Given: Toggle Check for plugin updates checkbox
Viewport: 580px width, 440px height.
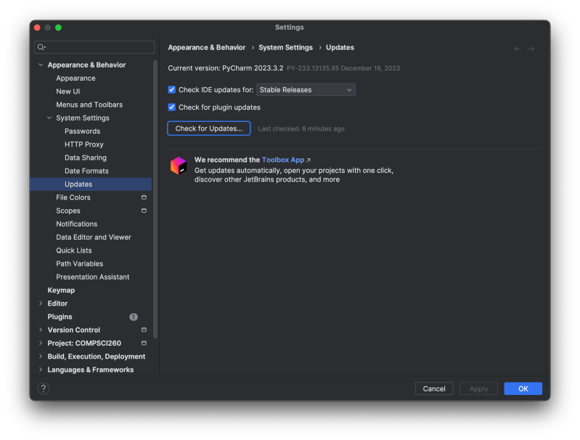Looking at the screenshot, I should pyautogui.click(x=171, y=107).
